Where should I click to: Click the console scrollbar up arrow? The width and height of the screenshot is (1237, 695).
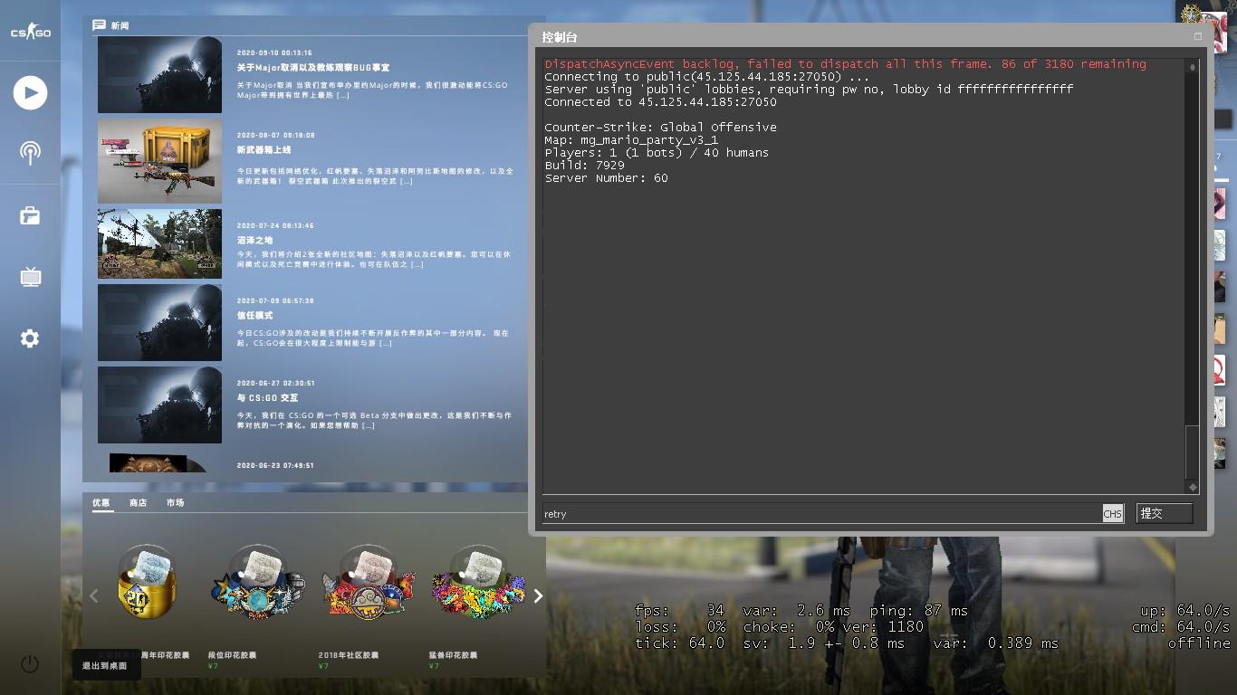(x=1193, y=67)
